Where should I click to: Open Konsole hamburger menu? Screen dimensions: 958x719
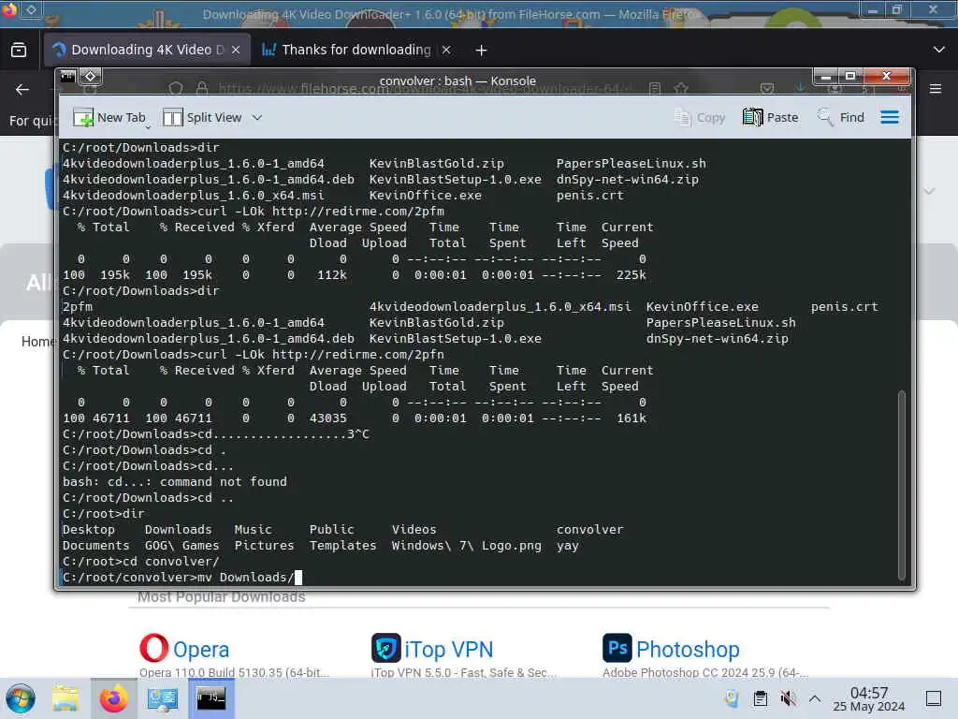pyautogui.click(x=890, y=117)
